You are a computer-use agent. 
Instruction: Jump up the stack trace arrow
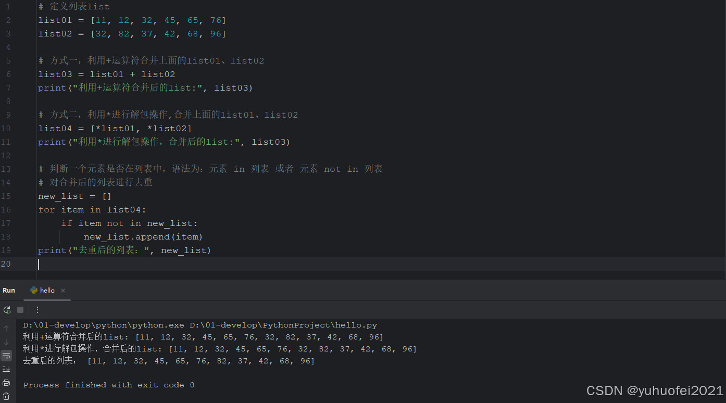(6, 329)
